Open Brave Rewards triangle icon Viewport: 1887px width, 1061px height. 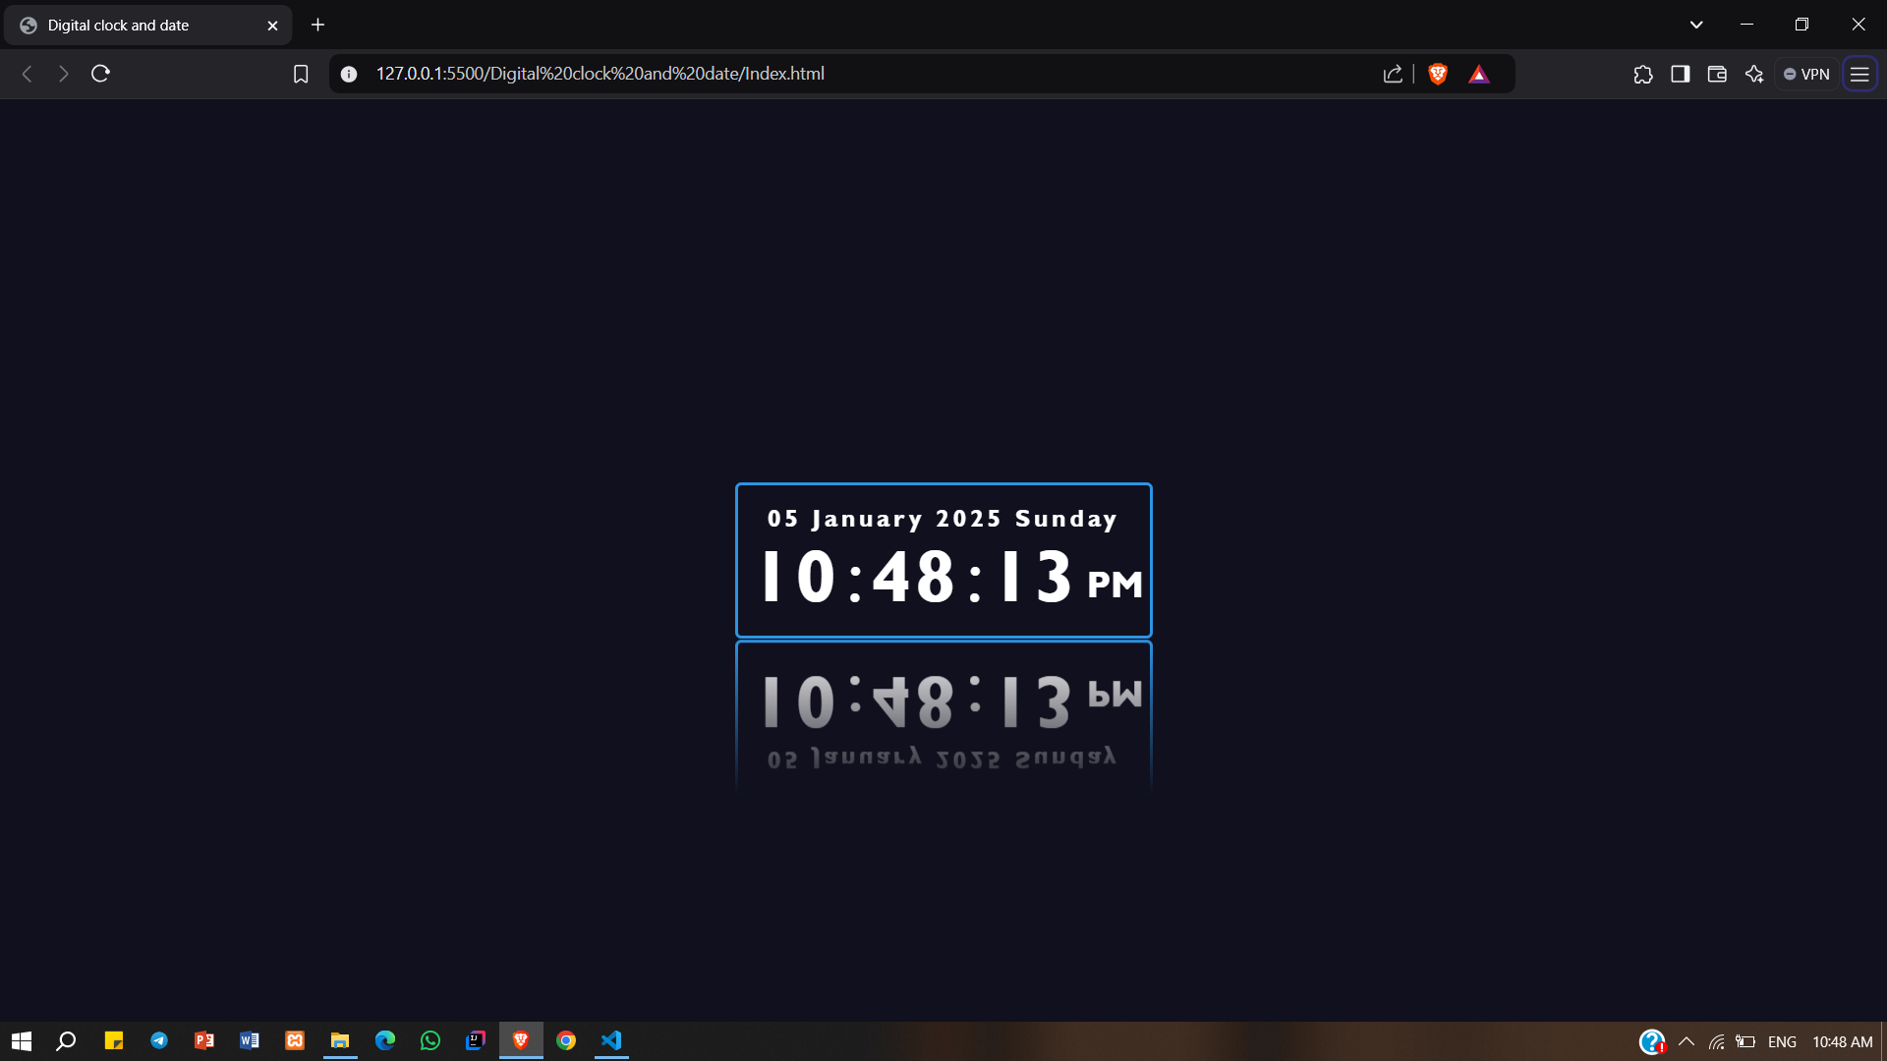(1479, 74)
